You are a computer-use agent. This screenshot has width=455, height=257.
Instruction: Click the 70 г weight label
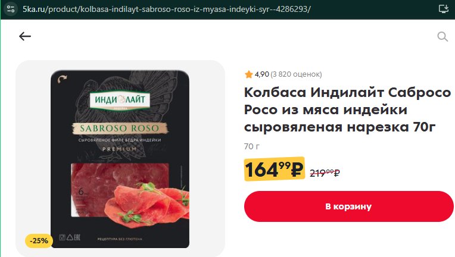point(252,146)
